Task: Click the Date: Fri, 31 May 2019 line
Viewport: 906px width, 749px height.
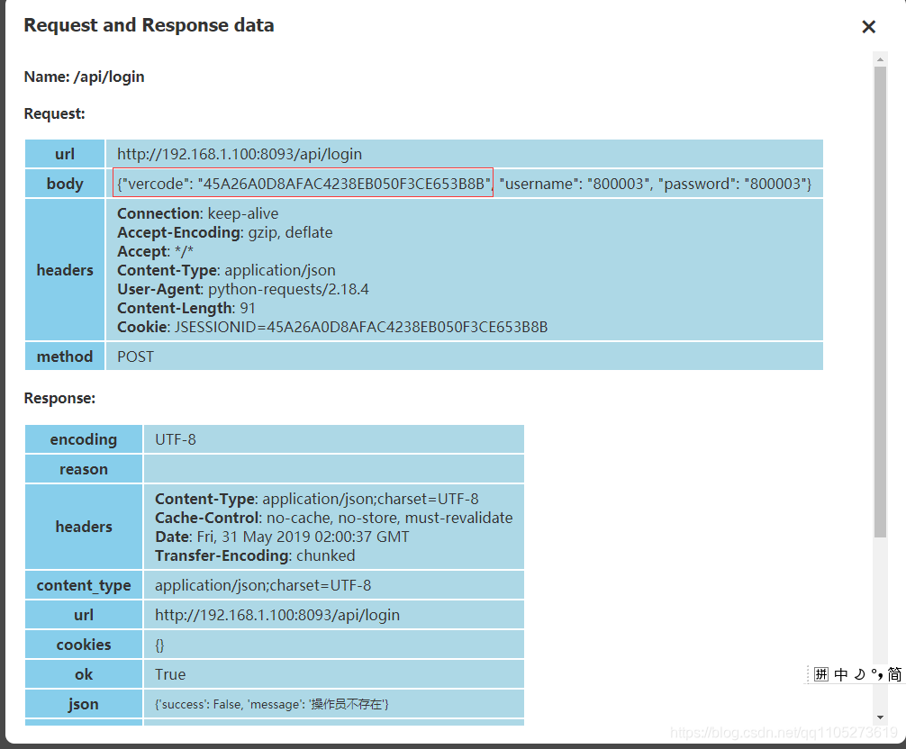Action: click(282, 537)
